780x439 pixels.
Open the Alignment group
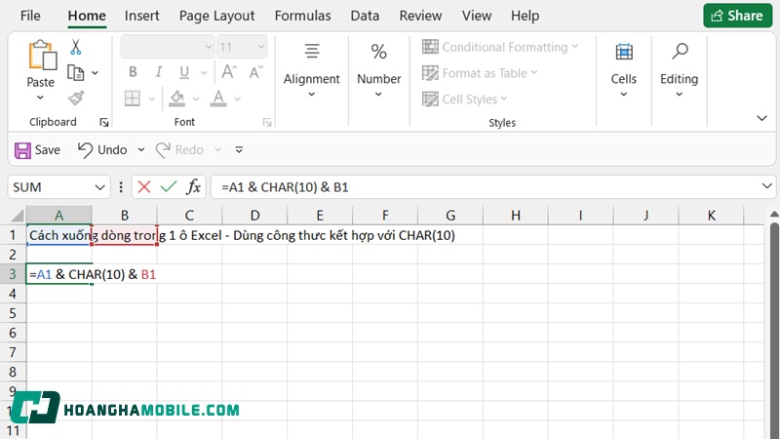[x=311, y=69]
